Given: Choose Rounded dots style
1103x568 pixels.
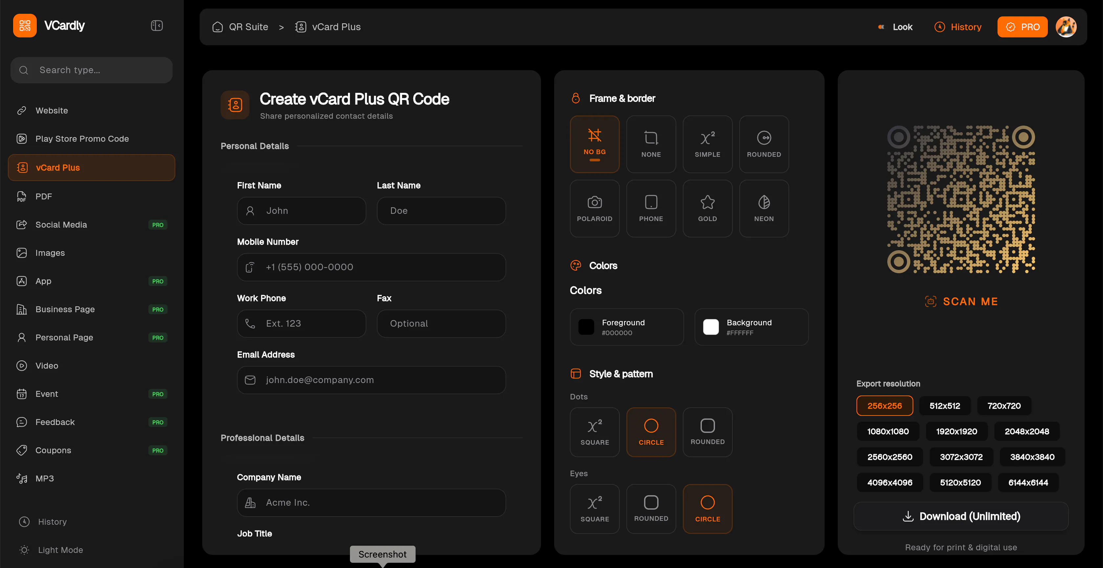Looking at the screenshot, I should coord(707,432).
